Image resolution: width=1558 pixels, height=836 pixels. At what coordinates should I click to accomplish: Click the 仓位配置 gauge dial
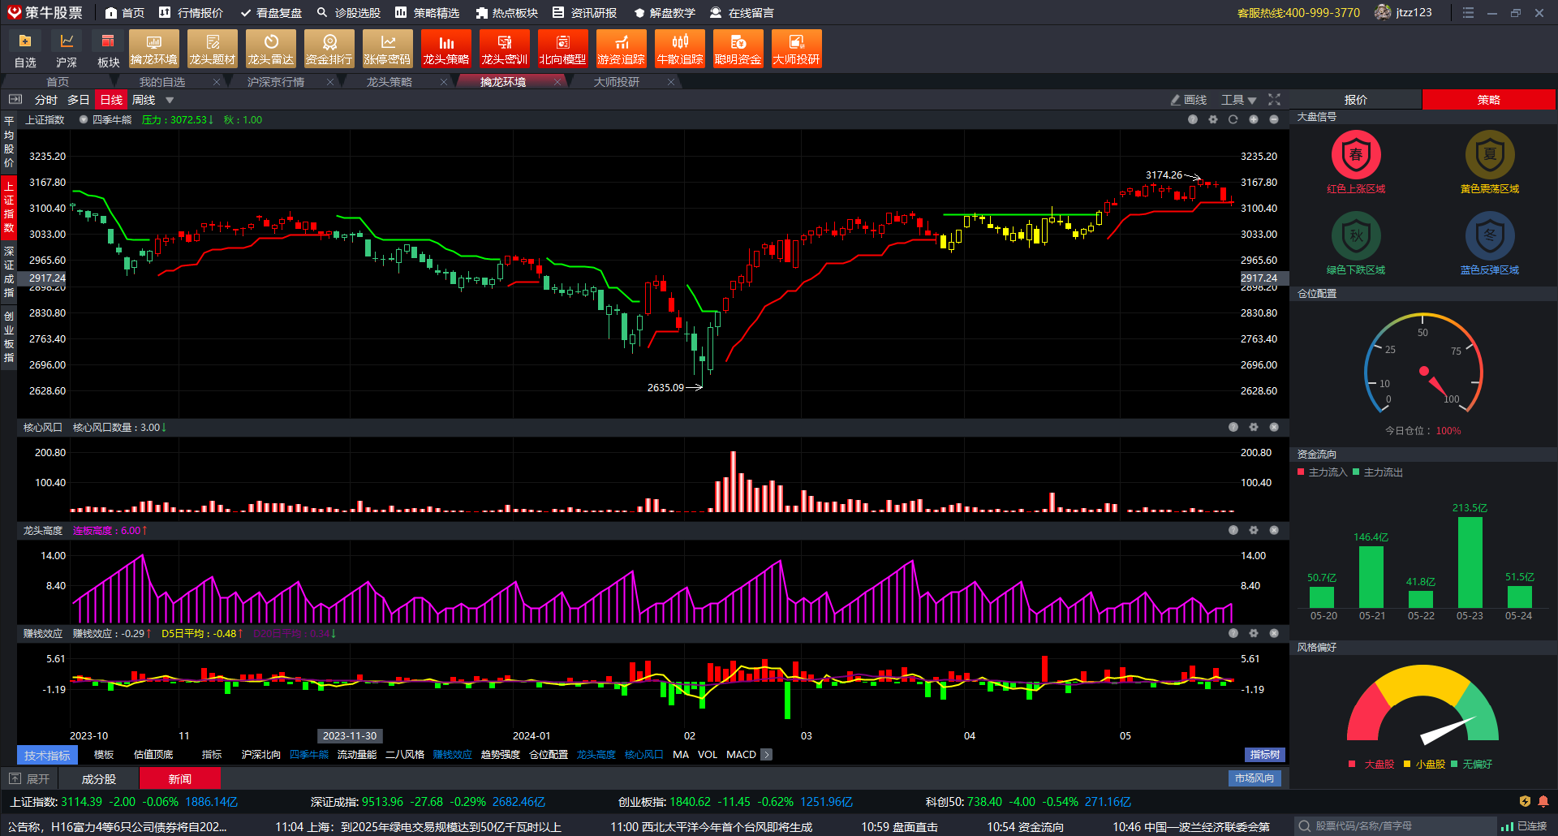point(1423,365)
